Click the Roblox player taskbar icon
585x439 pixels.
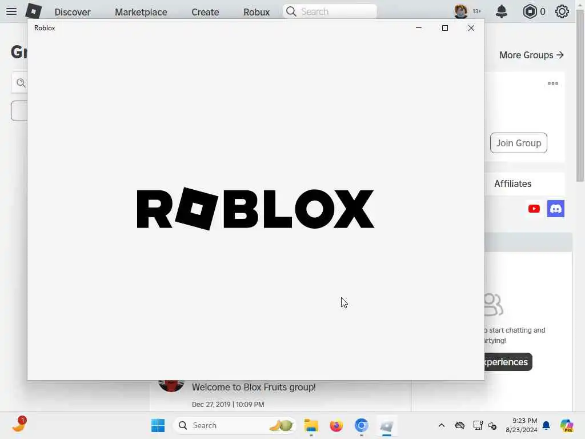[x=387, y=425]
